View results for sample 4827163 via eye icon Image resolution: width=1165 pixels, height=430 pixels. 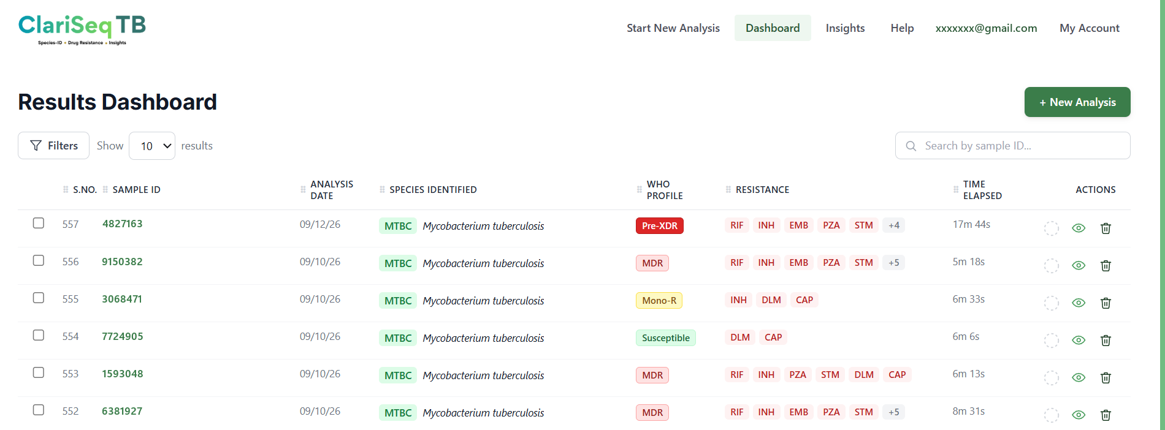1079,228
